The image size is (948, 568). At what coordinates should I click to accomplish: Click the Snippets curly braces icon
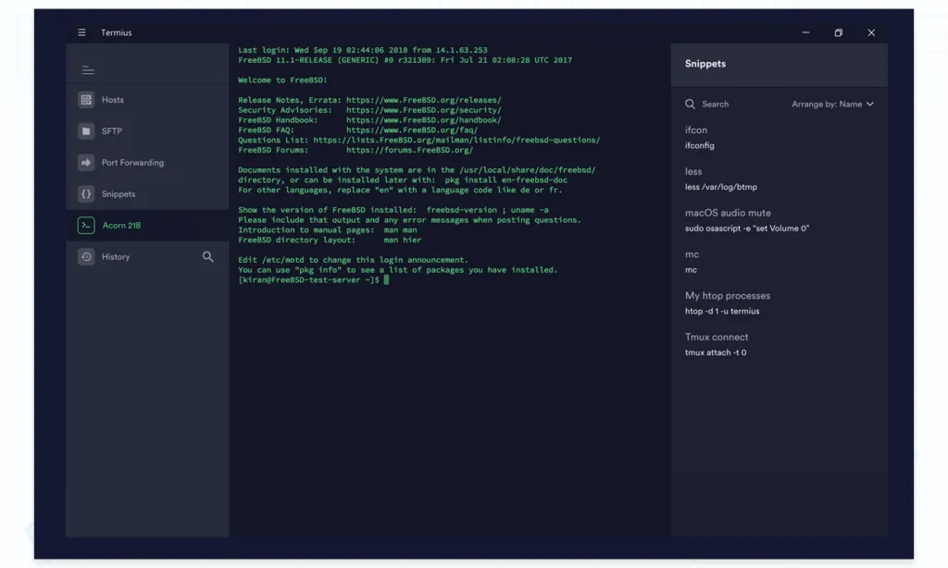click(x=86, y=194)
